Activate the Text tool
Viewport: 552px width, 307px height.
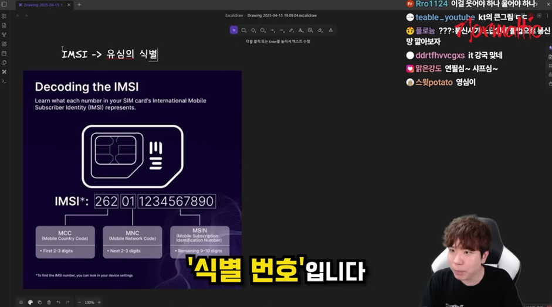[301, 30]
